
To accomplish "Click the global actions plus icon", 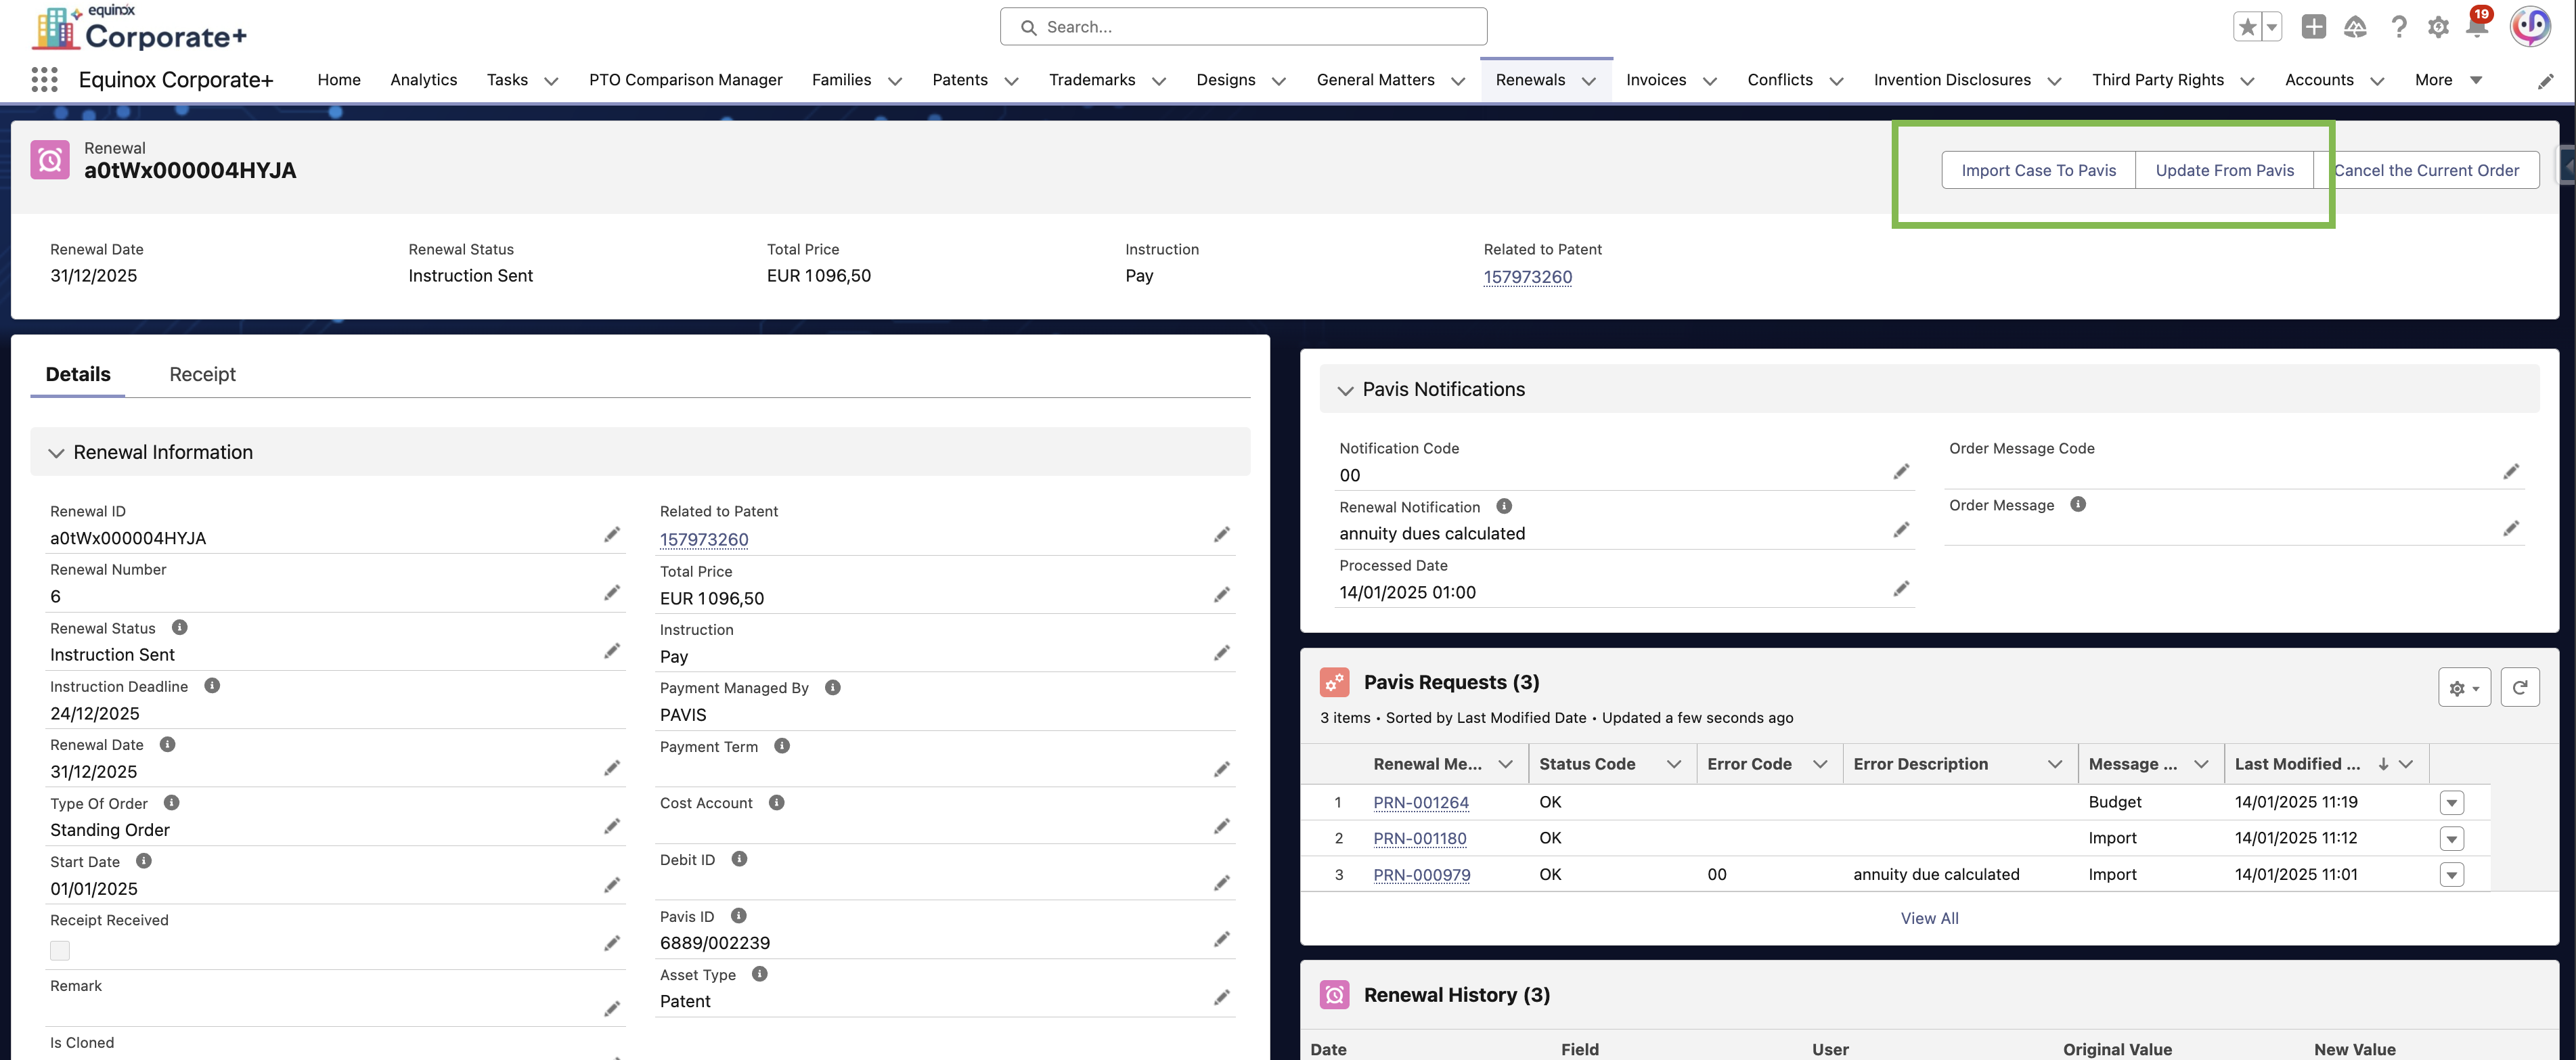I will tap(2313, 27).
